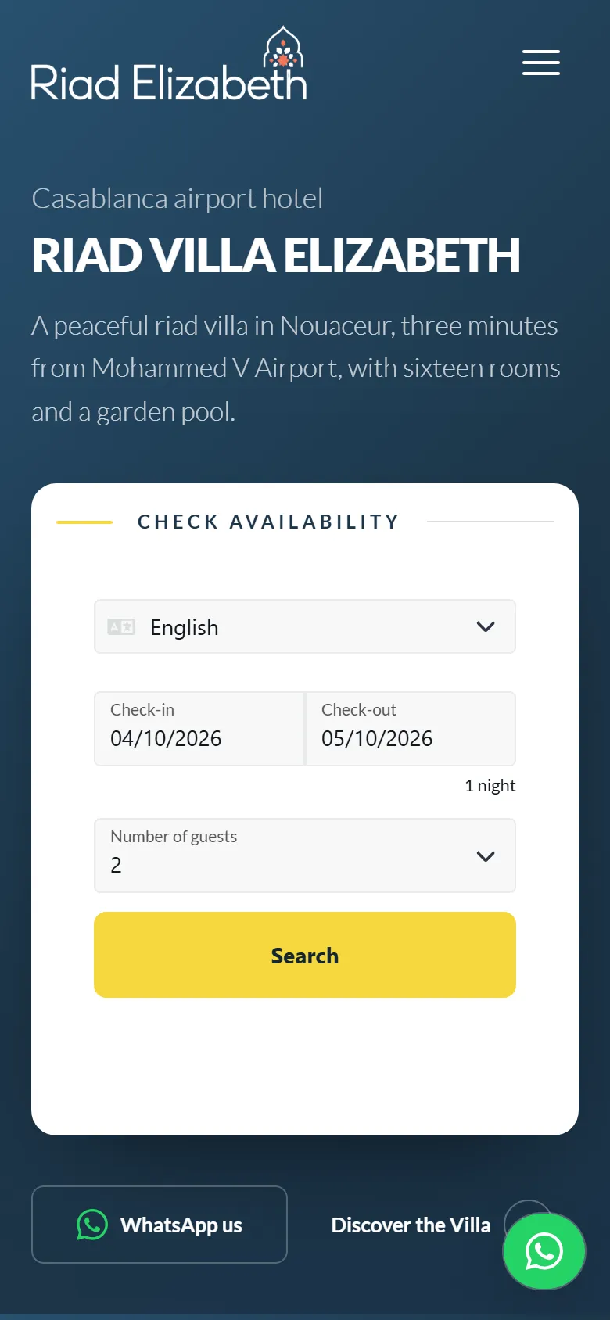
Task: Select the Check-in date field
Action: click(199, 729)
